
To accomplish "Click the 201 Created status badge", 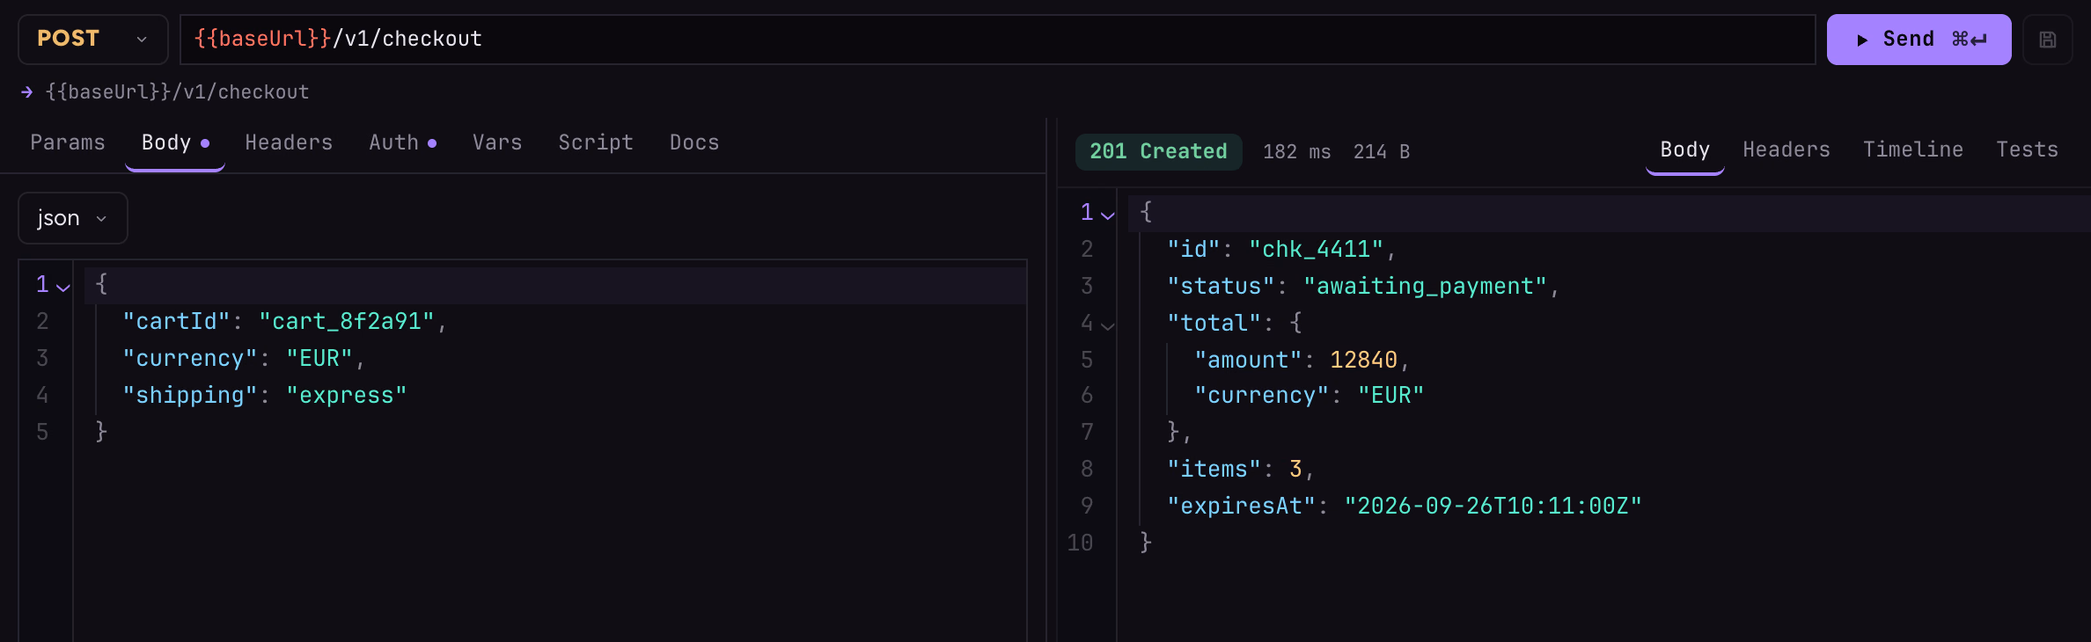I will (x=1158, y=151).
